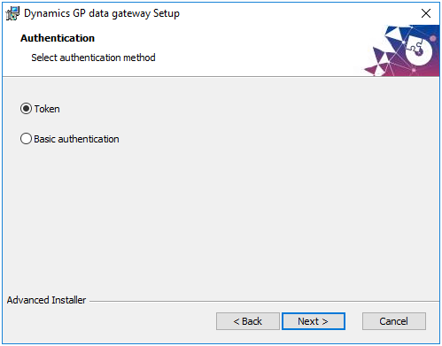
Task: Click the divider line beside Advanced Installer
Action: (x=264, y=301)
